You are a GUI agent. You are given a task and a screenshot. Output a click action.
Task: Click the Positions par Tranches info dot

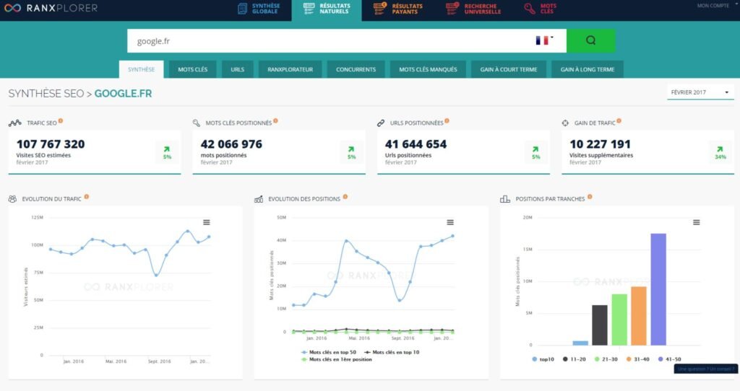(x=590, y=197)
